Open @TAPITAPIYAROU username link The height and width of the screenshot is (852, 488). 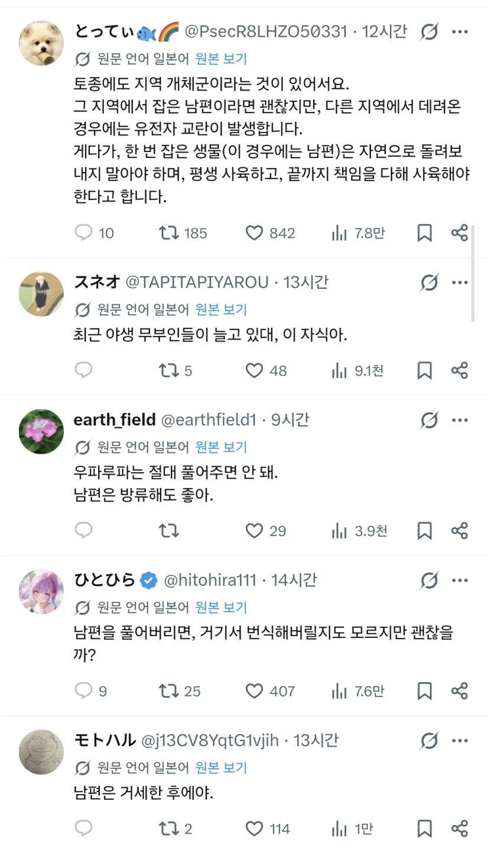pos(197,282)
